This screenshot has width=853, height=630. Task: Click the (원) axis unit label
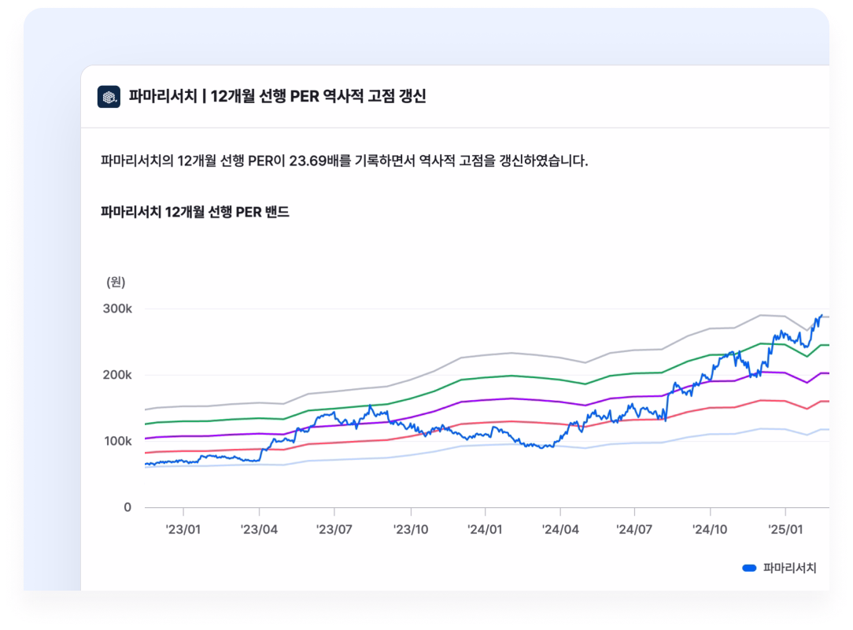(116, 282)
